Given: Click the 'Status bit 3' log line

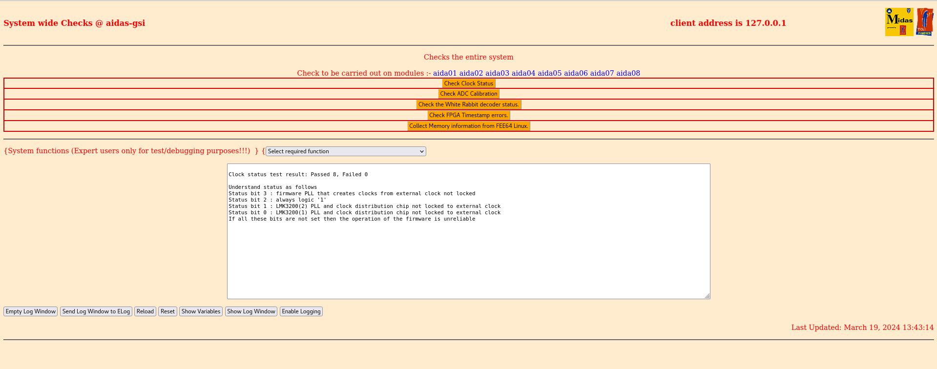Looking at the screenshot, I should (352, 193).
